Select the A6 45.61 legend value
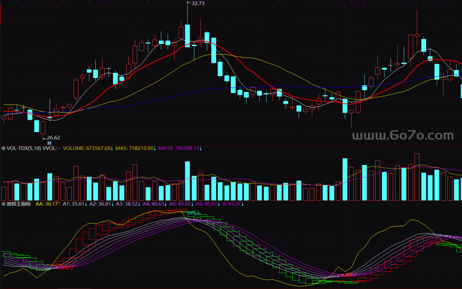The width and height of the screenshot is (462, 289). (x=207, y=204)
